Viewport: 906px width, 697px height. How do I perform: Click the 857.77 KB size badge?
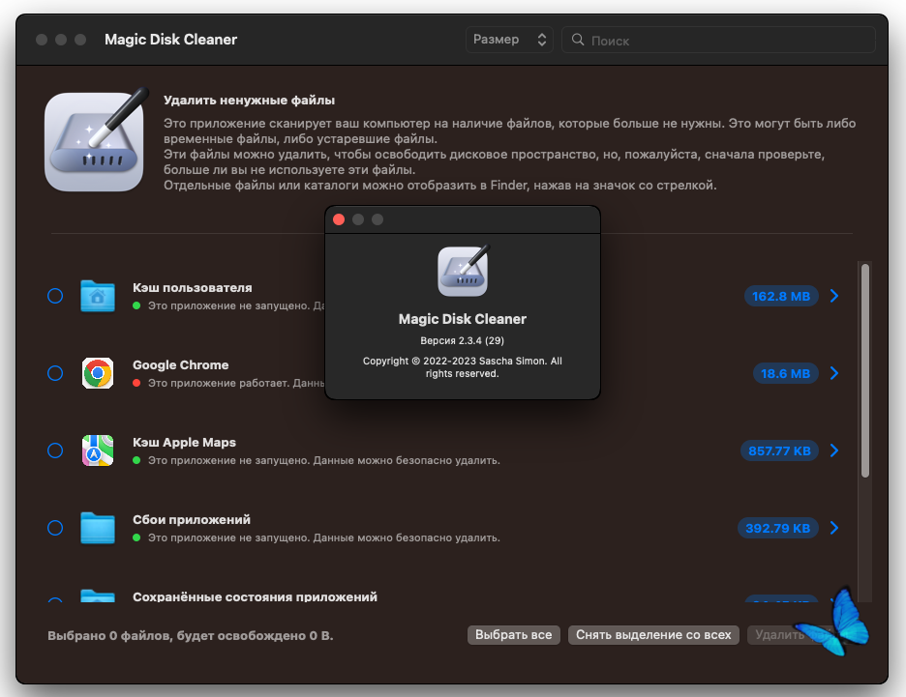pos(780,450)
